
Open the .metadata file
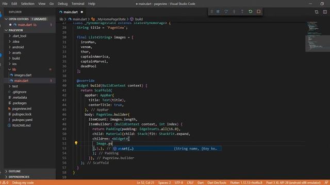[x=30, y=97]
